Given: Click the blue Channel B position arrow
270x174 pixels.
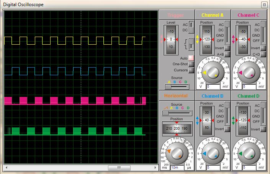Looking at the screenshot, I should (x=197, y=121).
